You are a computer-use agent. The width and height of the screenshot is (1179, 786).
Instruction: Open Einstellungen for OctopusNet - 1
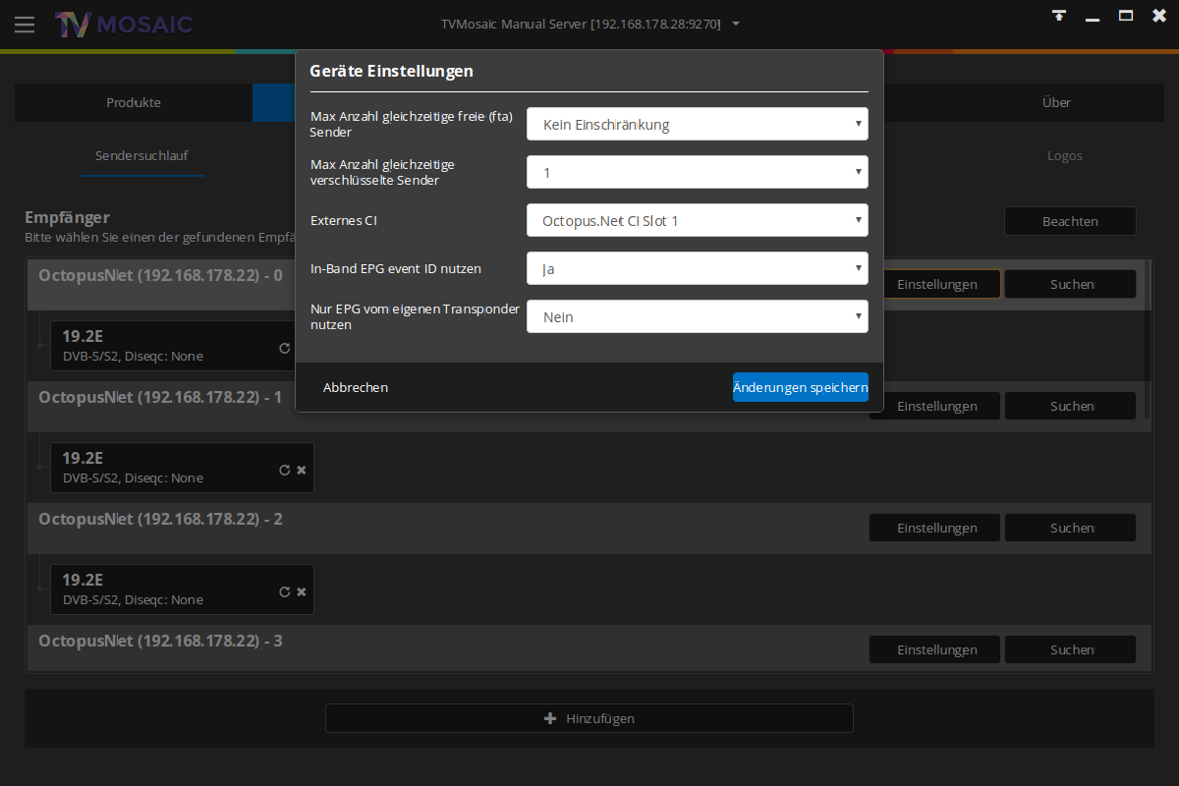[937, 406]
